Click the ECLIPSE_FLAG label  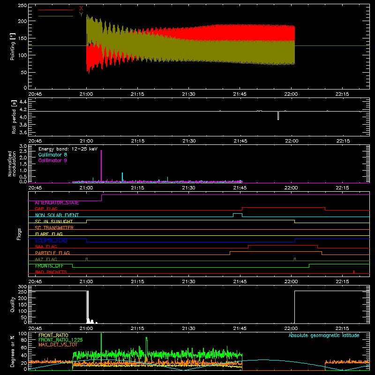[51, 240]
